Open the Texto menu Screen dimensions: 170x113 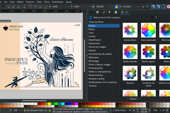pos(39,2)
